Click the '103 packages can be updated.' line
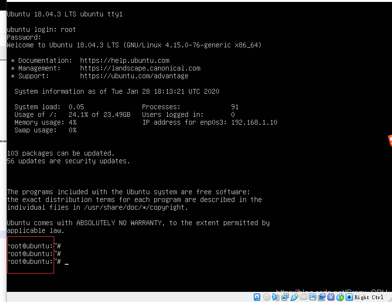The image size is (392, 302). click(x=61, y=153)
